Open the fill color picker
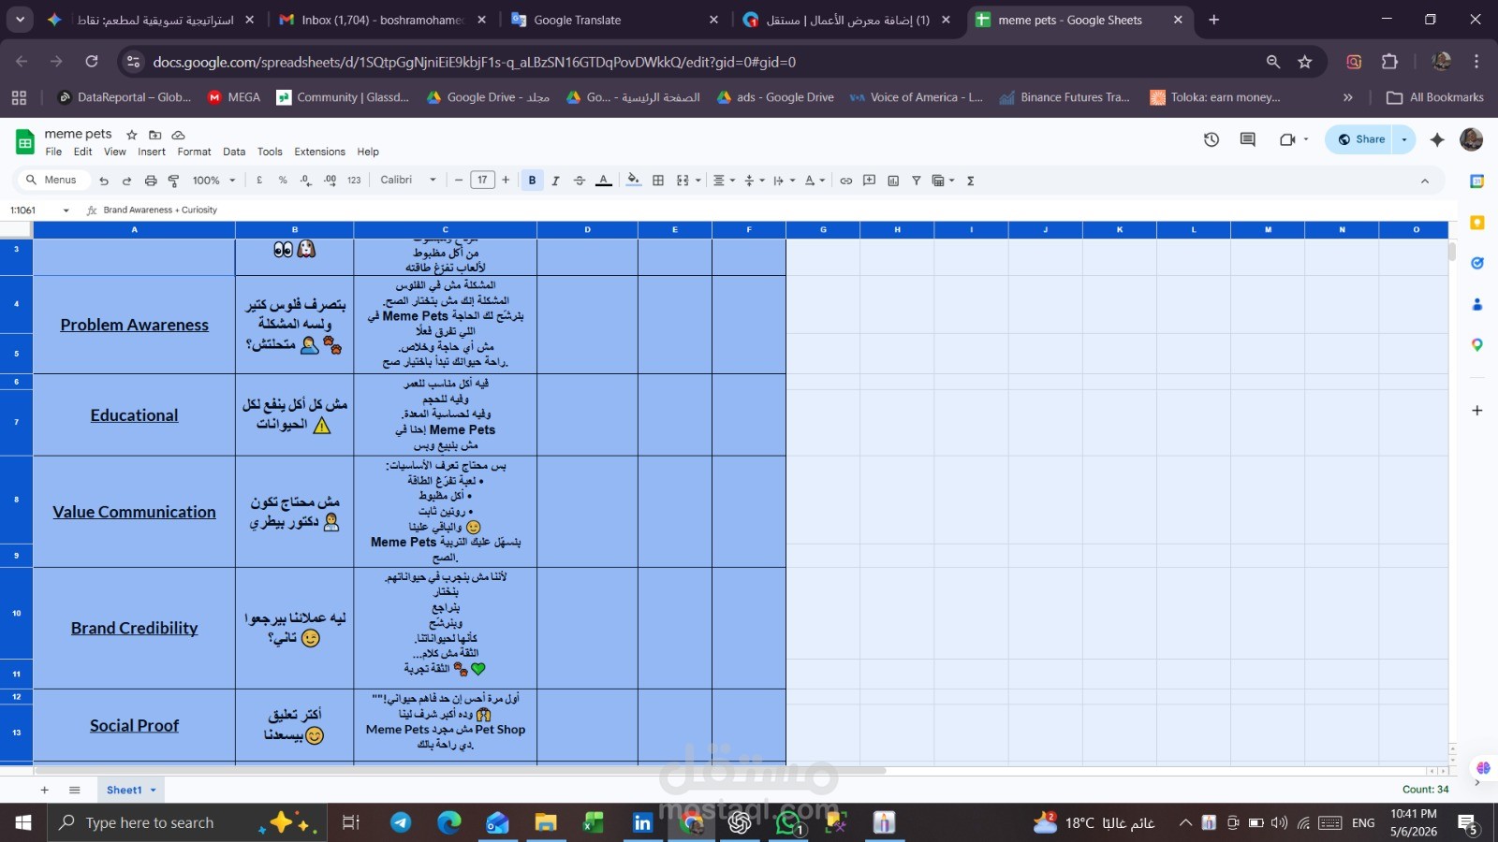The width and height of the screenshot is (1498, 842). [634, 181]
